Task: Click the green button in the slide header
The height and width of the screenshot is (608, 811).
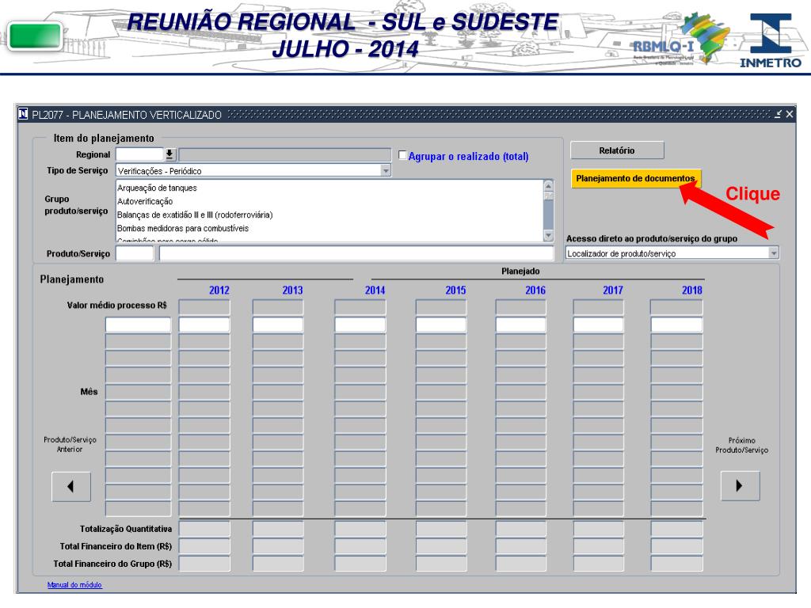Action: pyautogui.click(x=35, y=36)
